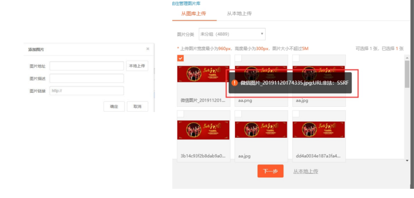414x198 pixels.
Task: Switch to the 从本地上传 tab
Action: pyautogui.click(x=239, y=14)
